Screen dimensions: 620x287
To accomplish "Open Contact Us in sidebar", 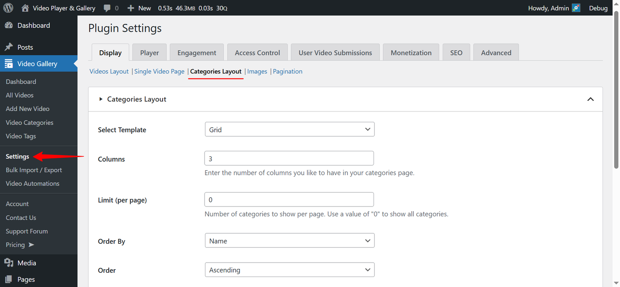I will [21, 217].
